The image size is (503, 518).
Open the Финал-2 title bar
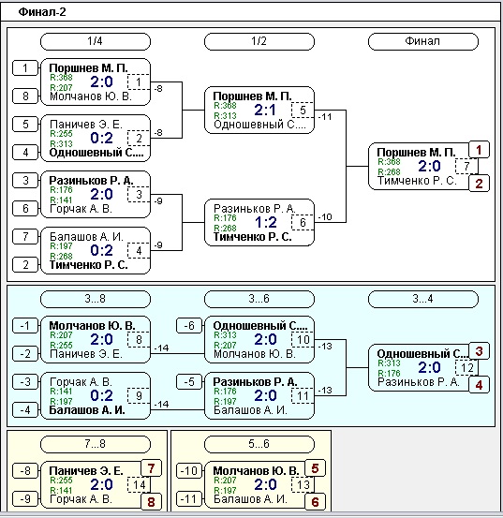251,12
